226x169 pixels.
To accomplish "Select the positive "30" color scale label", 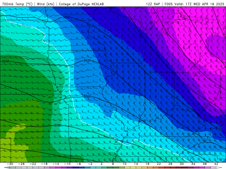I will pyautogui.click(x=182, y=164).
